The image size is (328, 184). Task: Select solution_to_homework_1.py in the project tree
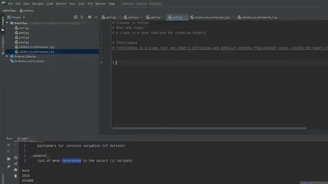34,47
